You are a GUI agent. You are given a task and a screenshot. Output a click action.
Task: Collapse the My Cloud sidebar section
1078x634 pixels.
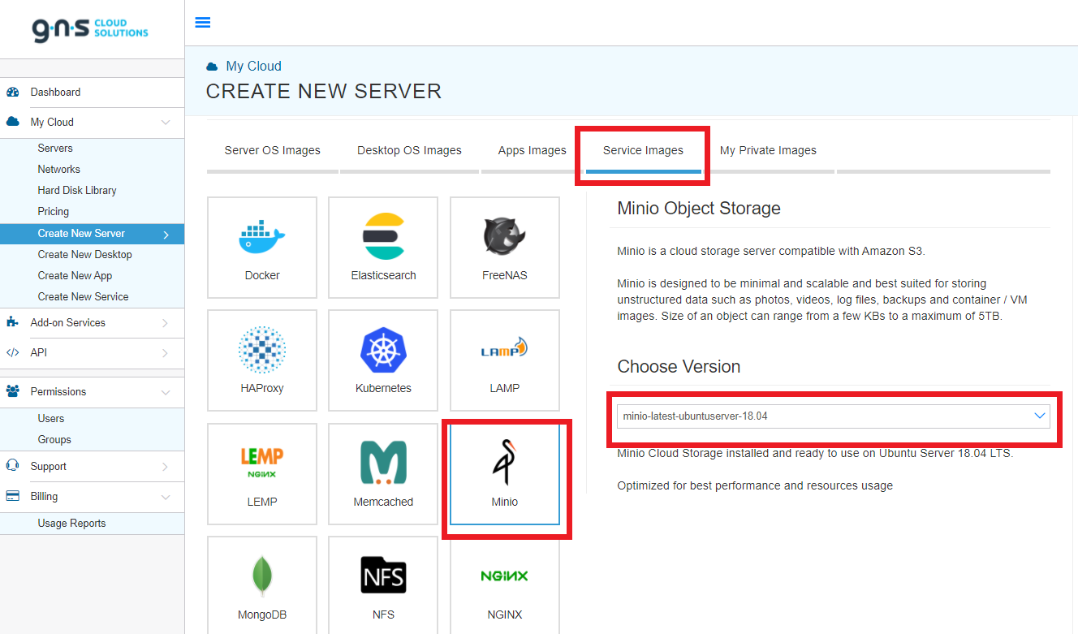pyautogui.click(x=166, y=122)
